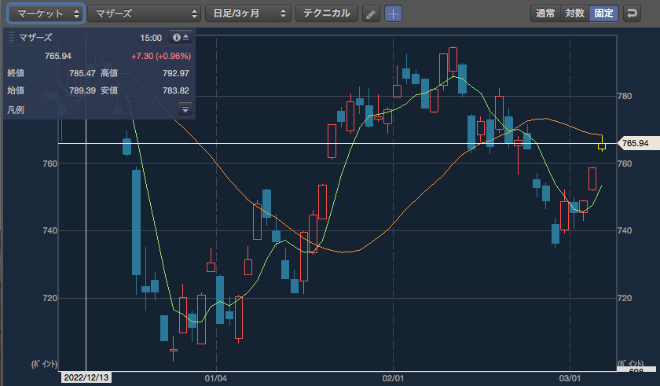660x386 pixels.
Task: Click the 高値 792.97 value
Action: pyautogui.click(x=175, y=73)
